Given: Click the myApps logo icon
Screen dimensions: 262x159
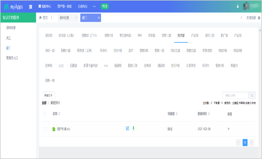Looking at the screenshot, I should tap(6, 7).
